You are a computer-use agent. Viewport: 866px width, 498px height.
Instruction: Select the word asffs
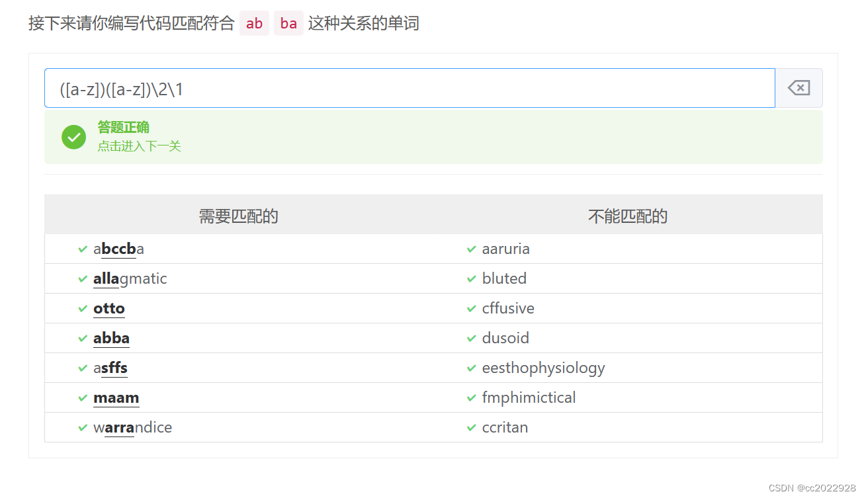click(110, 368)
